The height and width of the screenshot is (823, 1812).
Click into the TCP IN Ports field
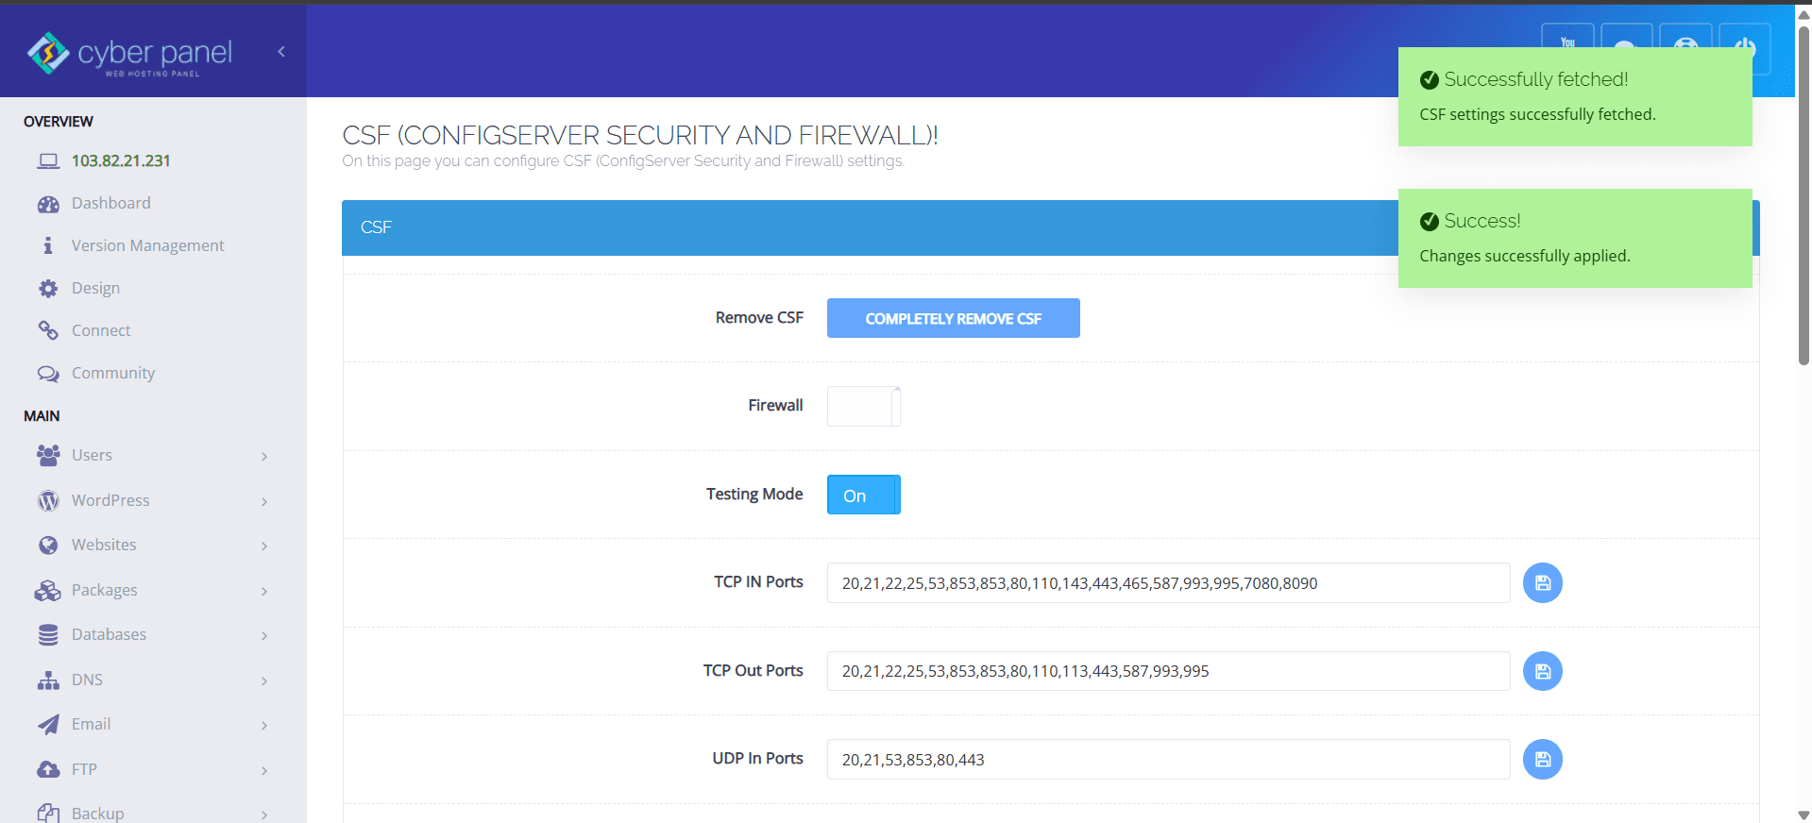tap(1167, 583)
